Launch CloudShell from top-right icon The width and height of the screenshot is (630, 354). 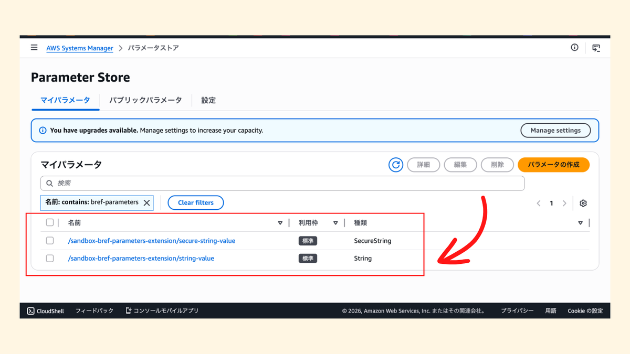pyautogui.click(x=596, y=48)
